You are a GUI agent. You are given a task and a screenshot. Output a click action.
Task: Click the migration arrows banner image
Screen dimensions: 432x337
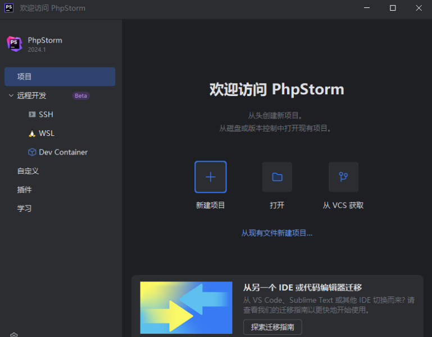pos(187,308)
